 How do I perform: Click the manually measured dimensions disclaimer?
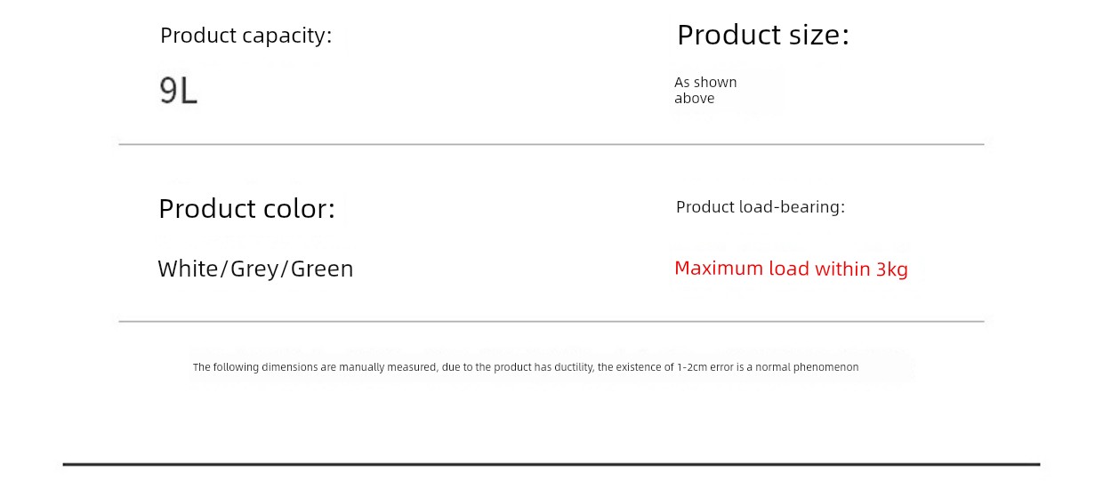tap(526, 367)
